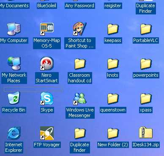Open the My Network Places icon

[14, 64]
